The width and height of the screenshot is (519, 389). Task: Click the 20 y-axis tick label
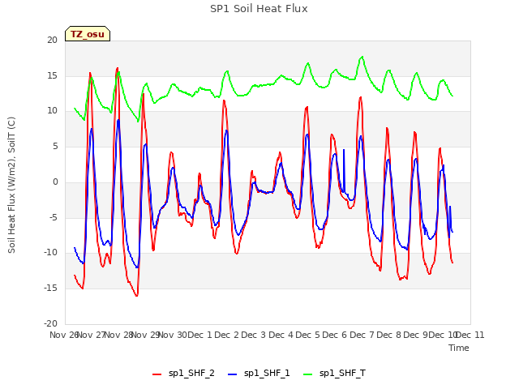coord(52,40)
